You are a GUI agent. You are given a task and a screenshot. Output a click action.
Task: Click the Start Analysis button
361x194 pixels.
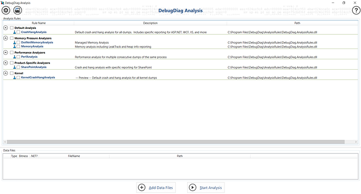(206, 187)
